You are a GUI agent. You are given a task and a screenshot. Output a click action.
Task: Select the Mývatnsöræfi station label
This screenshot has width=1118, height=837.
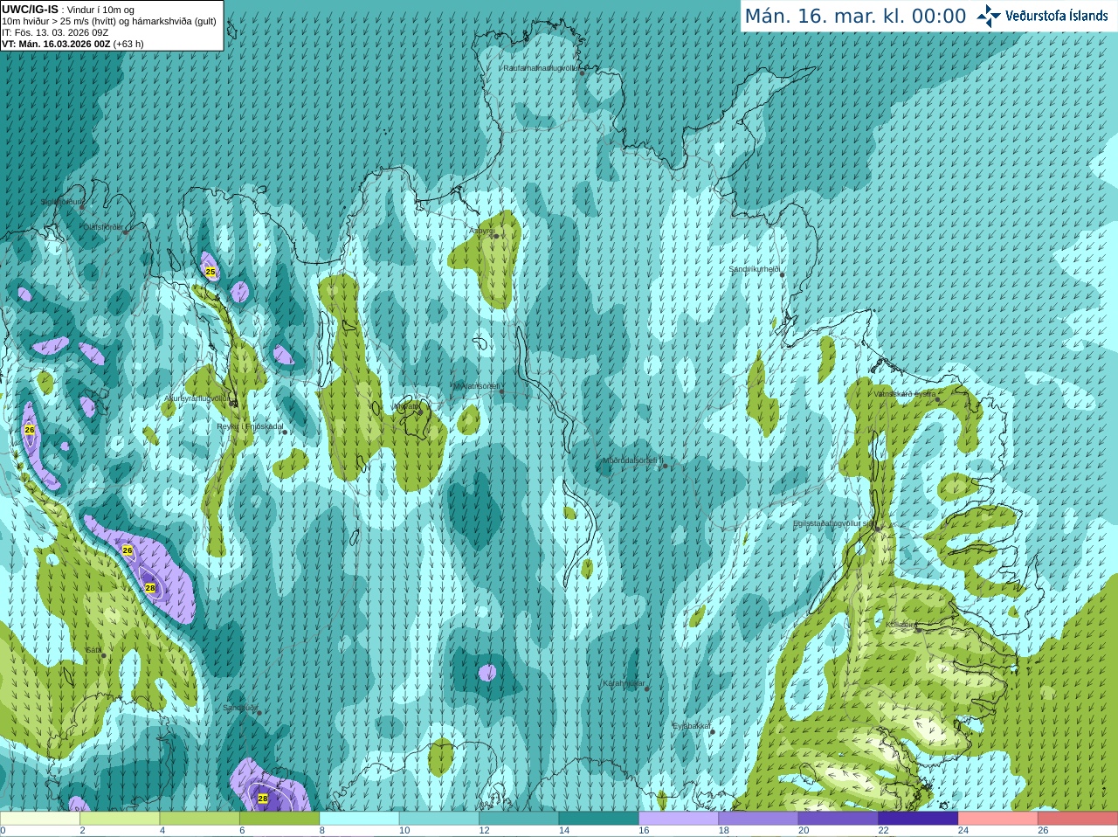click(477, 386)
